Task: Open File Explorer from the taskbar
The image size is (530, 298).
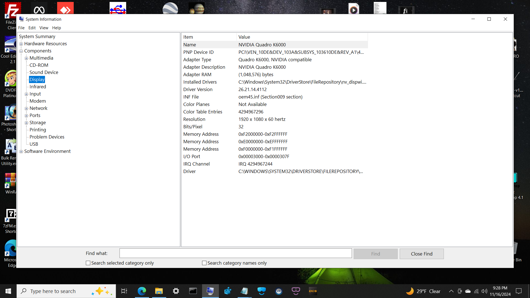Action: pyautogui.click(x=159, y=291)
